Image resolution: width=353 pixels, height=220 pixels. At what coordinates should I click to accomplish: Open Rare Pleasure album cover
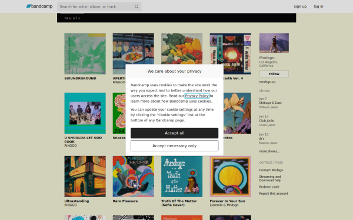click(134, 177)
